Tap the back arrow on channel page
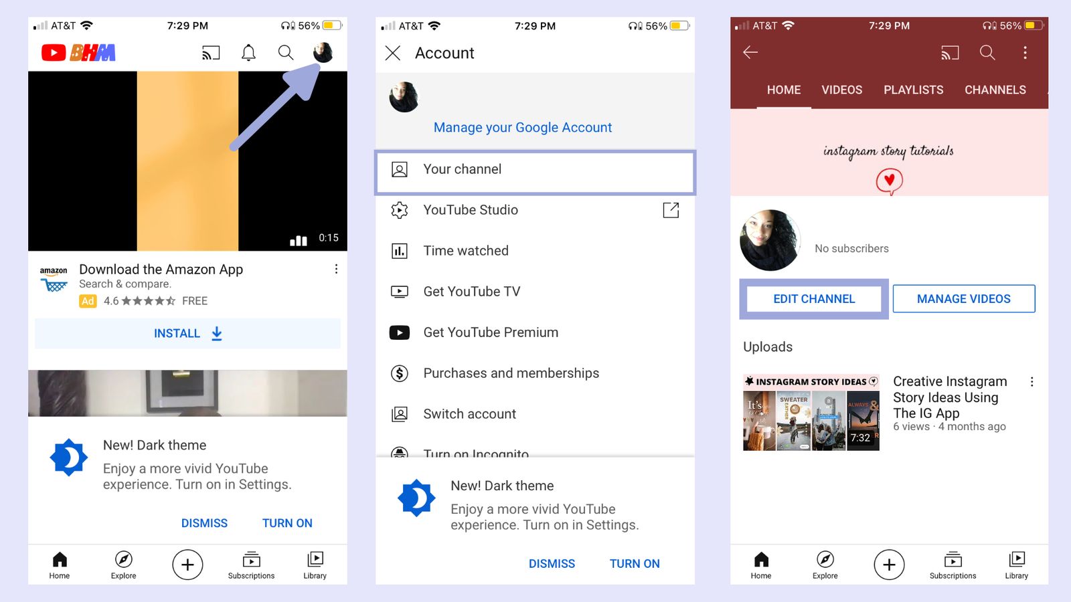 (750, 52)
